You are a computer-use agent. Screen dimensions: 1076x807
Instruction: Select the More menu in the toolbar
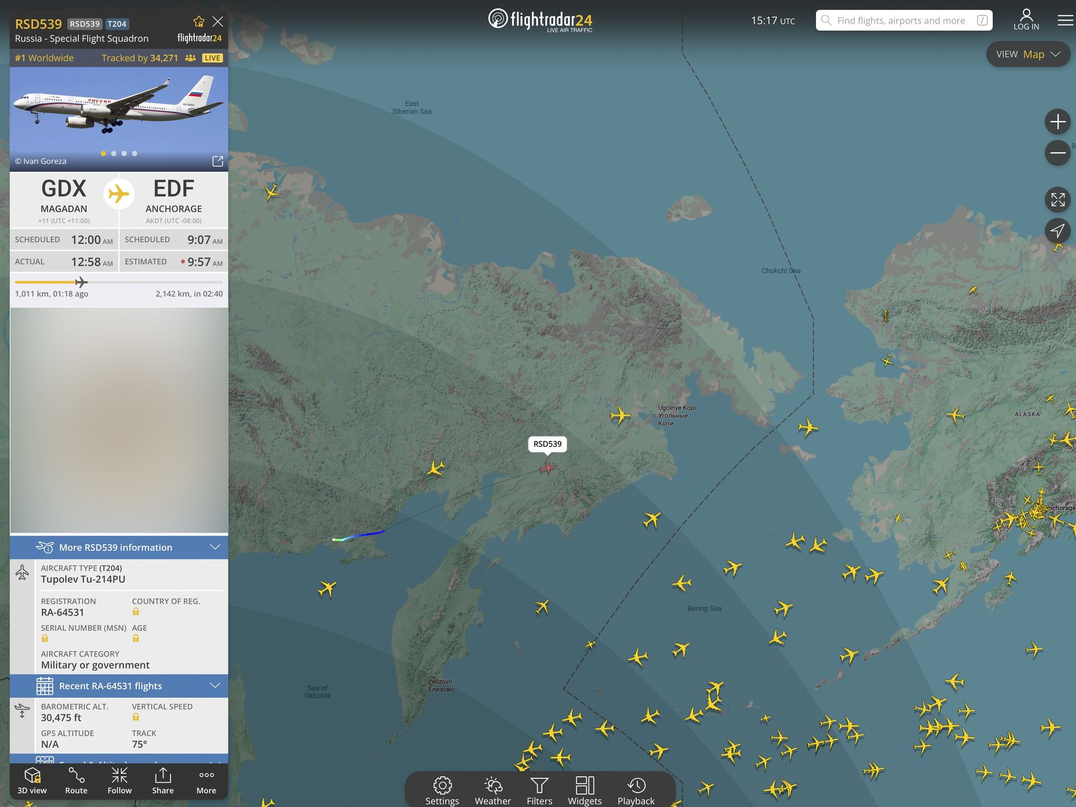(x=206, y=781)
